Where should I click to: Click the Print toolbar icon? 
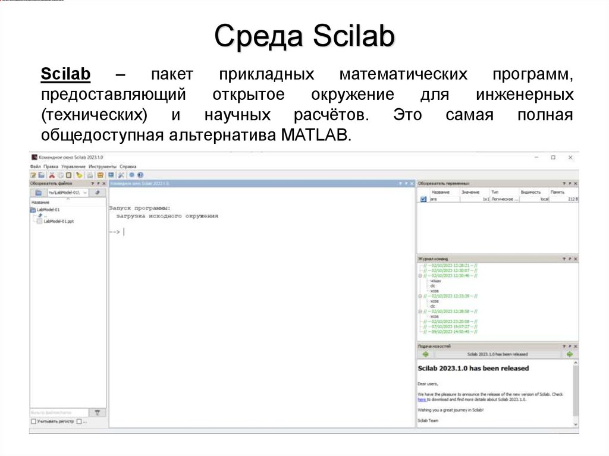point(90,175)
